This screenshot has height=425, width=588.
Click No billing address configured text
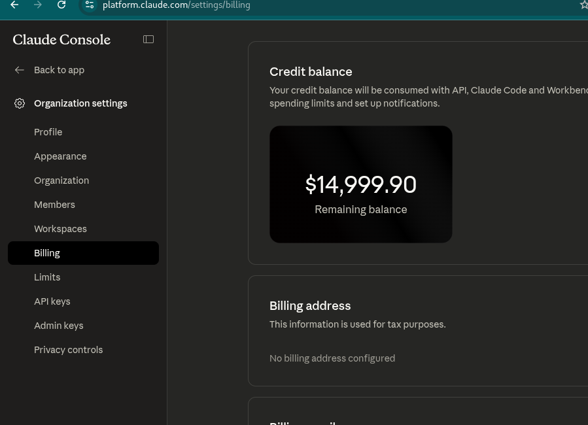click(x=332, y=358)
